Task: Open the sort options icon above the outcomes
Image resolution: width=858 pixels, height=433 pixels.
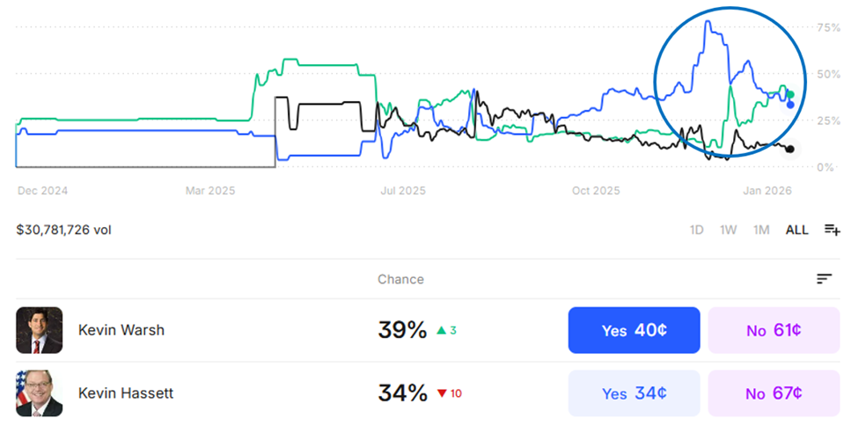Action: pyautogui.click(x=824, y=279)
